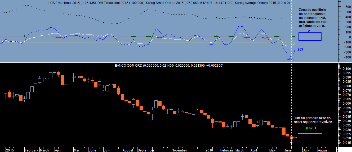352x152 pixels.
Task: Select the blue -253 value label
Action: coord(300,50)
